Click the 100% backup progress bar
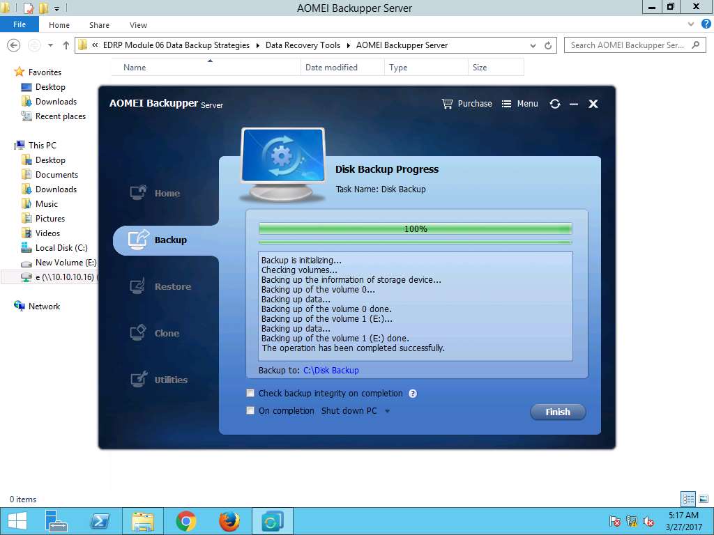 [416, 228]
